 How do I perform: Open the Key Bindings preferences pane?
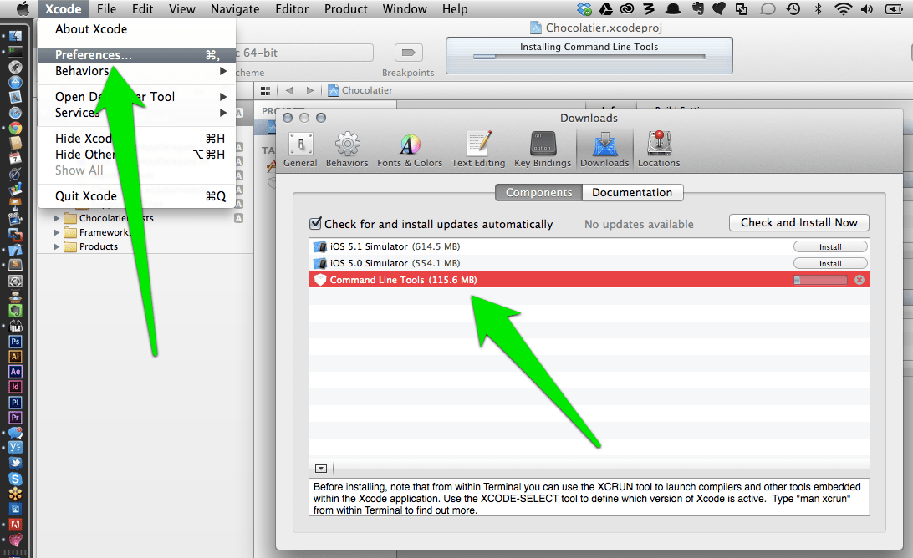coord(542,150)
